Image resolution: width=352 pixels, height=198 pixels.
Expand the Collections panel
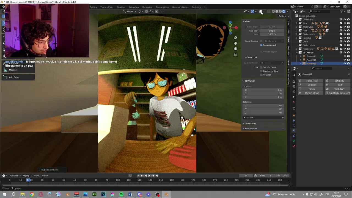(250, 124)
